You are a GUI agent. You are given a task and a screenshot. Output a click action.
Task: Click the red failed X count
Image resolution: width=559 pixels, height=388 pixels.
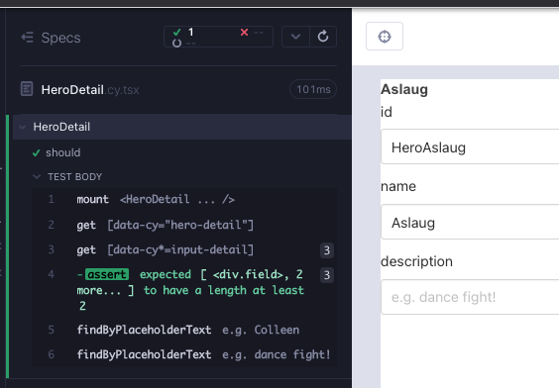point(253,33)
